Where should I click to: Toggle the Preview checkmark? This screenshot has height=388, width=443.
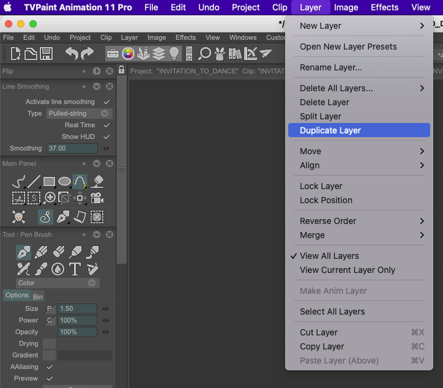click(x=50, y=378)
